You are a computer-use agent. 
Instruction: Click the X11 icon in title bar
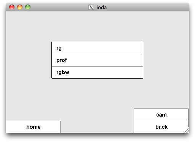click(x=91, y=7)
